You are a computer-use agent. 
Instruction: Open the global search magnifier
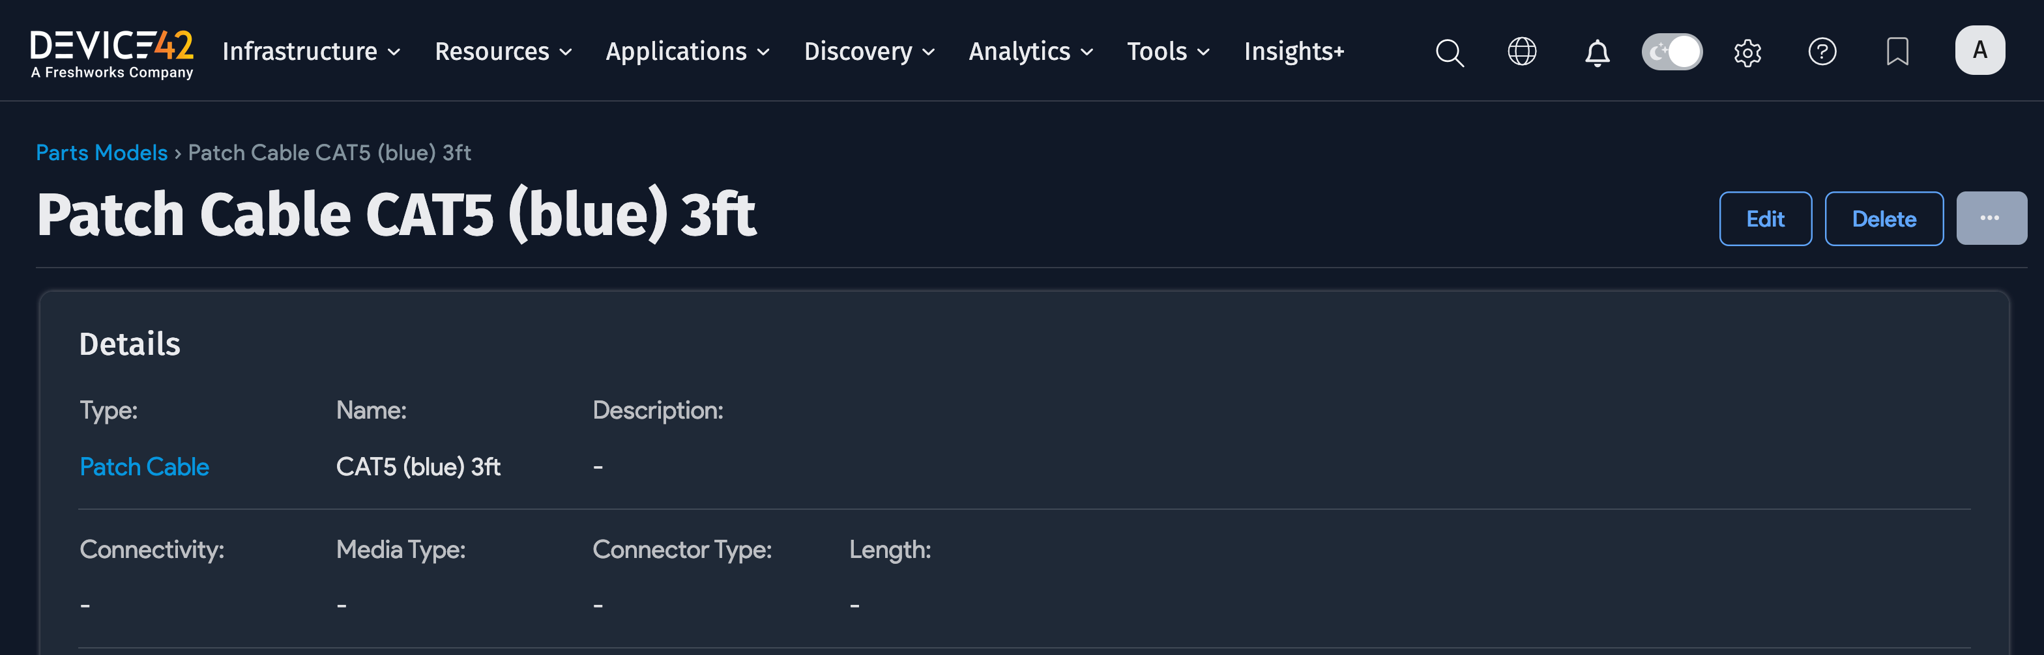coord(1449,52)
